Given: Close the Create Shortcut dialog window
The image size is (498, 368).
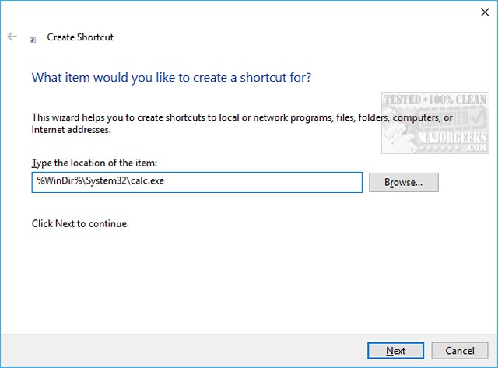Looking at the screenshot, I should [x=479, y=11].
